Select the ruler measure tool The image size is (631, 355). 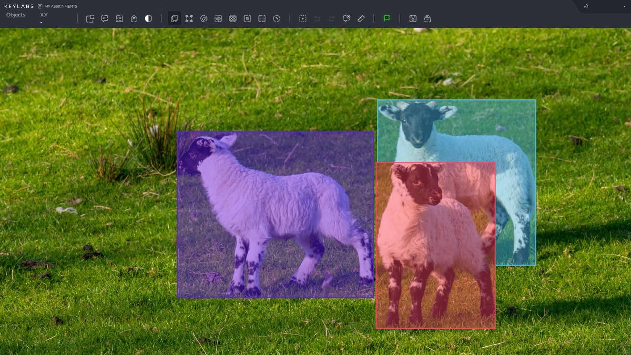pos(361,19)
